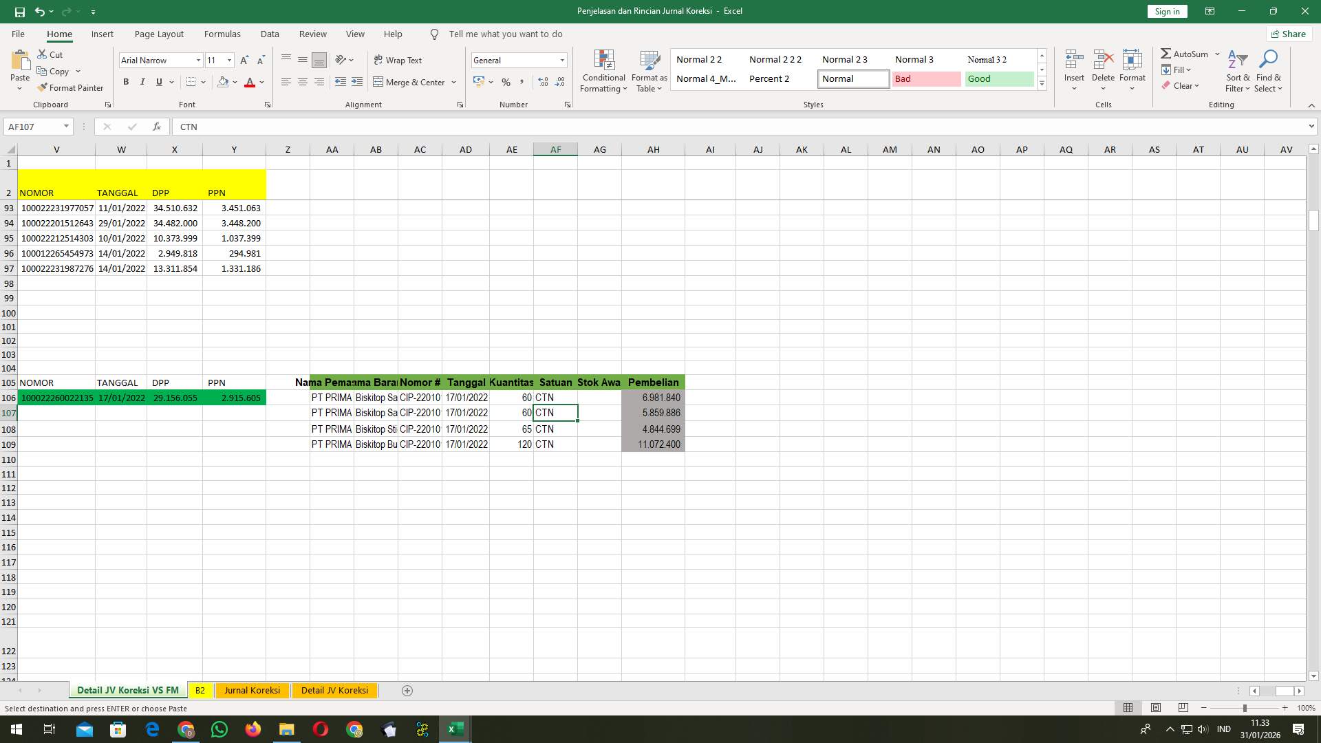Image resolution: width=1321 pixels, height=743 pixels.
Task: Enable Wrap Text on selected cell
Action: 398,60
